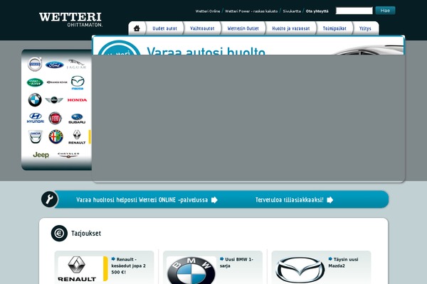This screenshot has width=427, height=284.
Task: Open the home icon tab
Action: pos(137,28)
